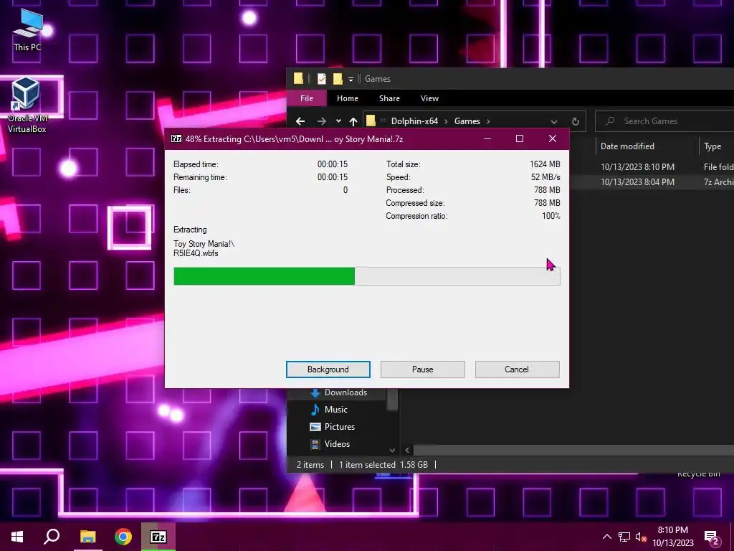Open notification center with 2 alerts
This screenshot has height=551, width=734.
(711, 537)
